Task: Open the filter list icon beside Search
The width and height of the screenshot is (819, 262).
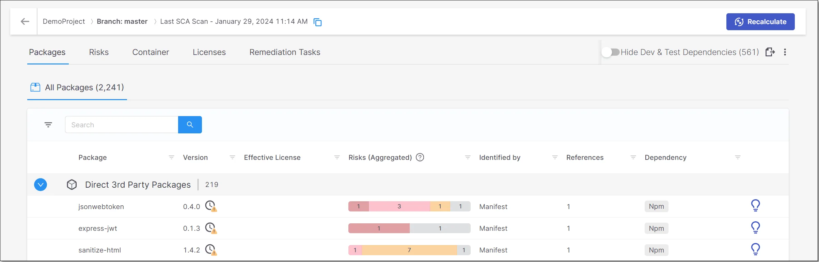Action: coord(48,125)
